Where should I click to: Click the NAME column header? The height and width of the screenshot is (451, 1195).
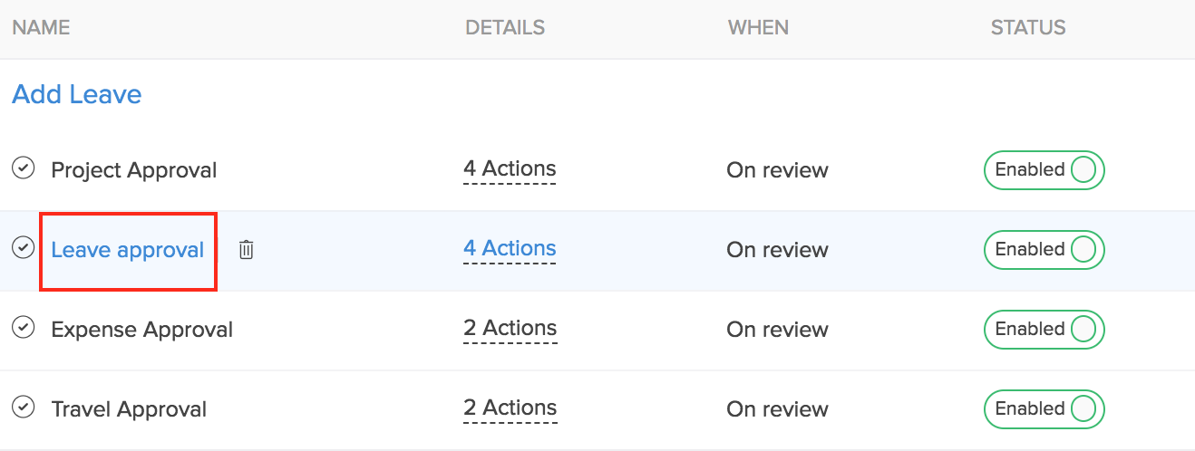(x=41, y=28)
